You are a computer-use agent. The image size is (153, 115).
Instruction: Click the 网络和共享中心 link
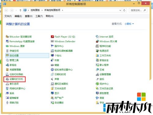coord(17,89)
